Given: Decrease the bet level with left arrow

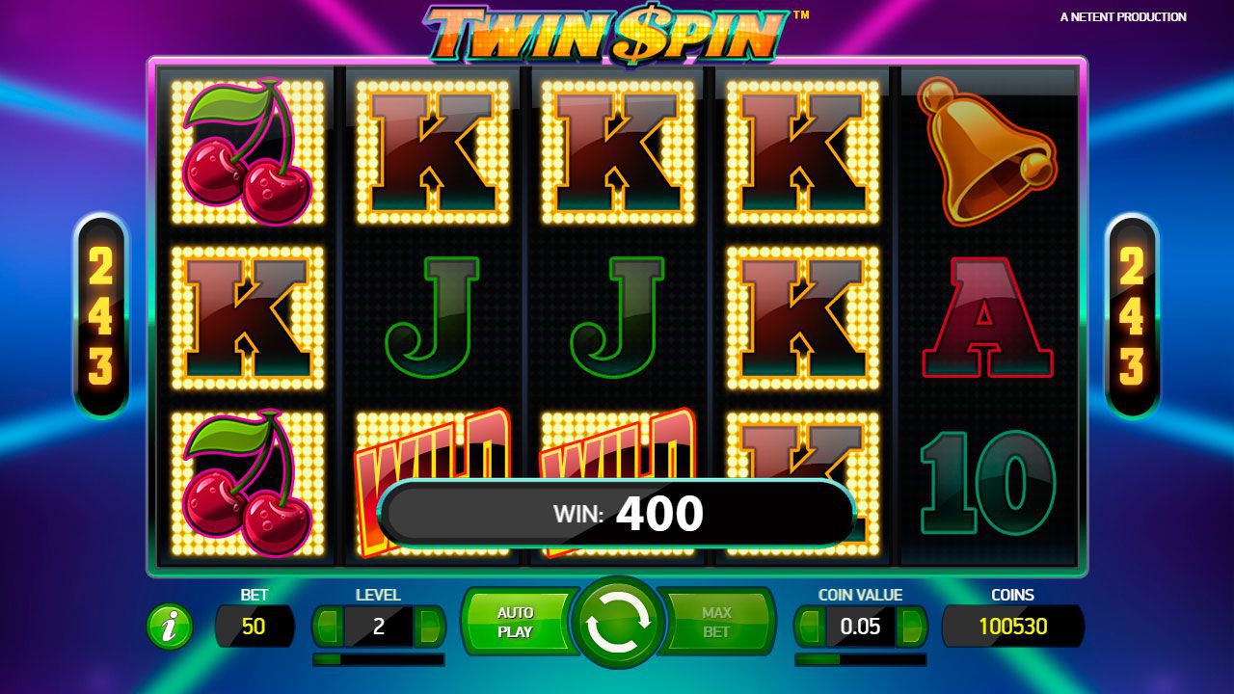Looking at the screenshot, I should coord(328,627).
